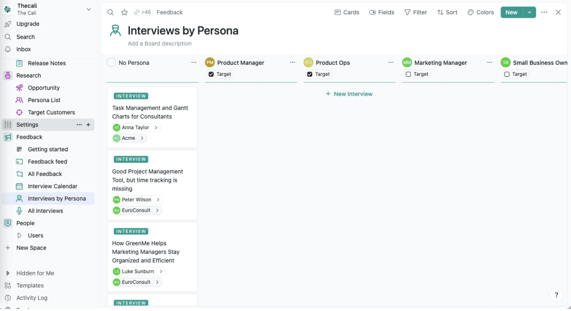Viewport: 571px width, 311px height.
Task: Open the Sort options
Action: [447, 12]
